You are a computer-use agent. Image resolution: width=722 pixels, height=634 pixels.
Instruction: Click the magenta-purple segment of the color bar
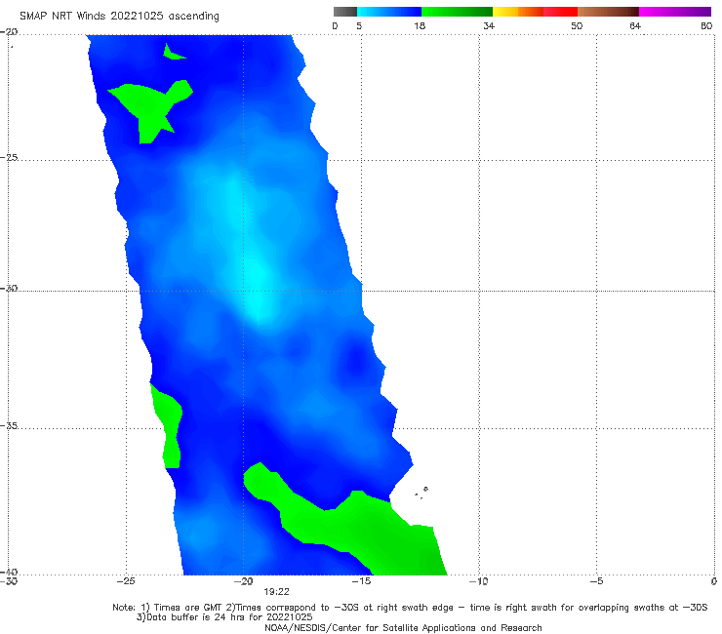(x=675, y=12)
